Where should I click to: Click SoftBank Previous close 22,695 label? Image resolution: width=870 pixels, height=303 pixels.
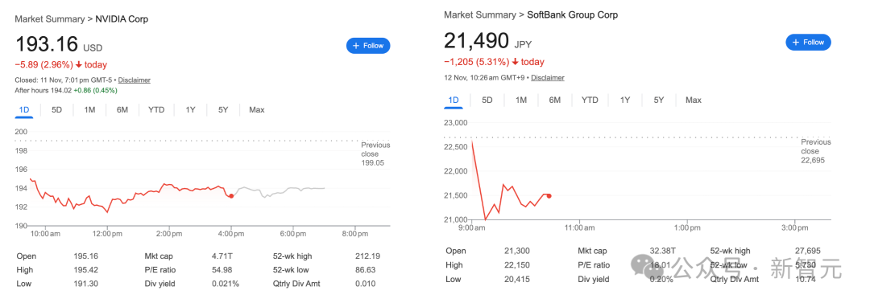[815, 150]
